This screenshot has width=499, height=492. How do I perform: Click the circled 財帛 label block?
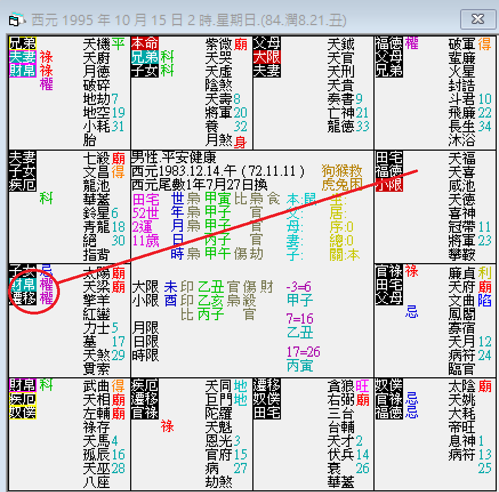[23, 284]
